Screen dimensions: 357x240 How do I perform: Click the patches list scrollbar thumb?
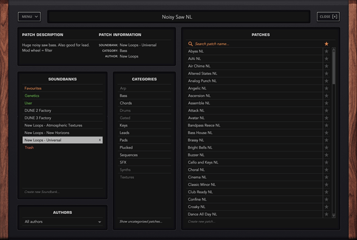click(x=333, y=68)
